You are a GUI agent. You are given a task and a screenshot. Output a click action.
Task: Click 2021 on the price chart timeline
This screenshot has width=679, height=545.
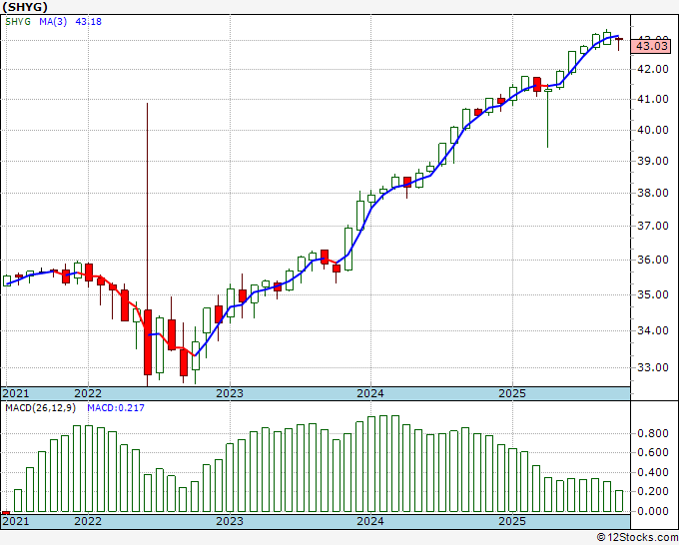16,393
